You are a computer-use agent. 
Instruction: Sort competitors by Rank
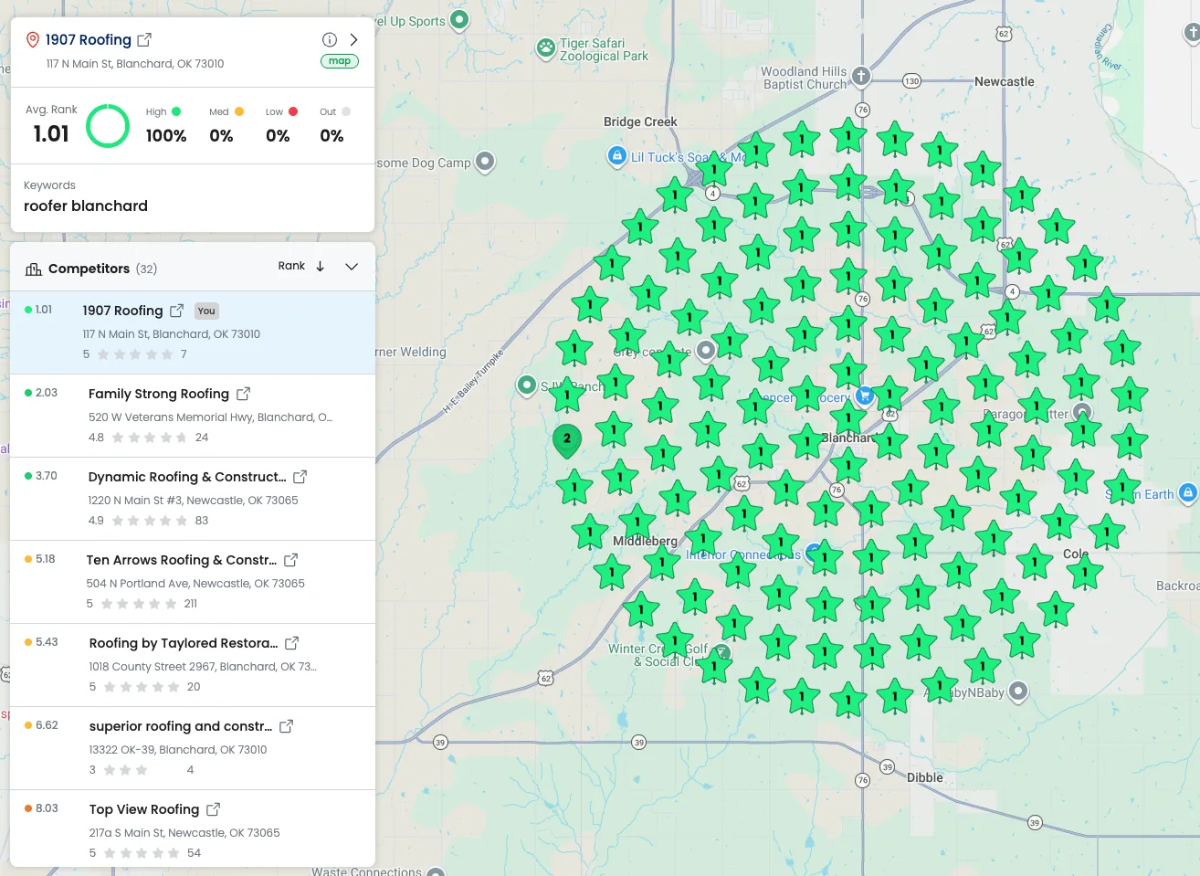pos(301,266)
